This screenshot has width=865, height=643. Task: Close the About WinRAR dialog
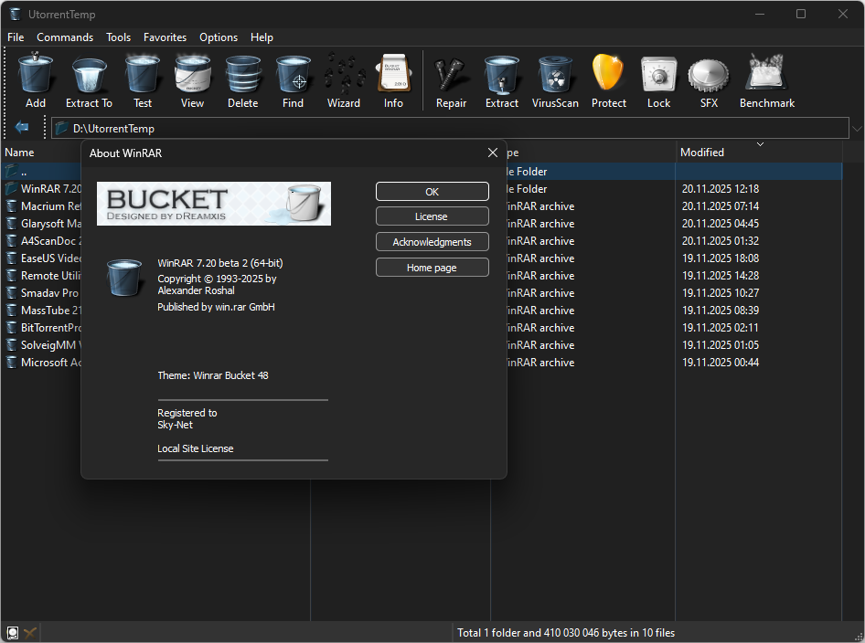pyautogui.click(x=493, y=153)
